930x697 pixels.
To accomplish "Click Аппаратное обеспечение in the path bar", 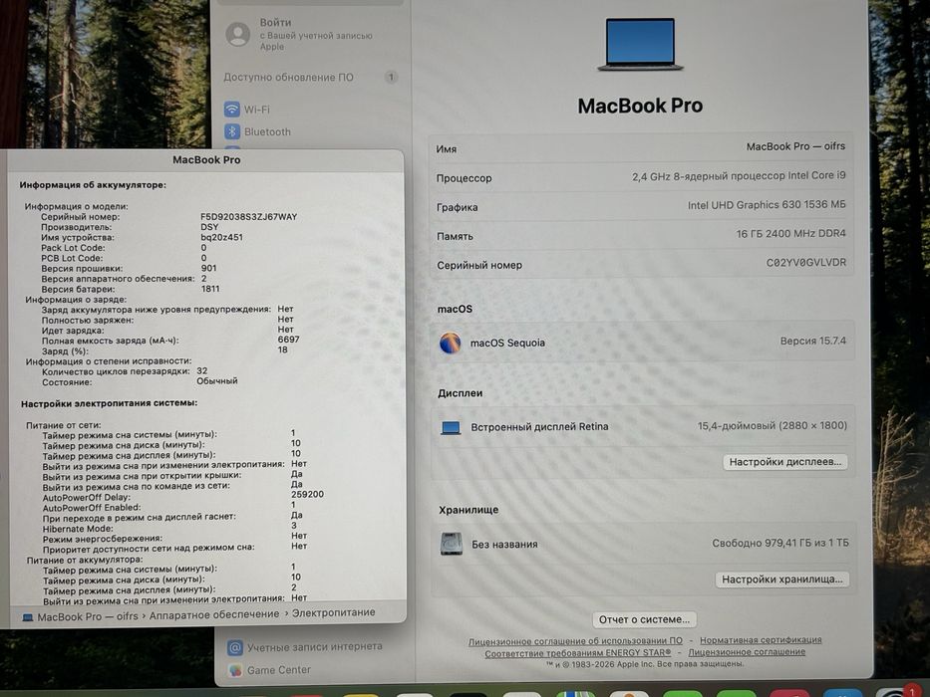I will (213, 615).
